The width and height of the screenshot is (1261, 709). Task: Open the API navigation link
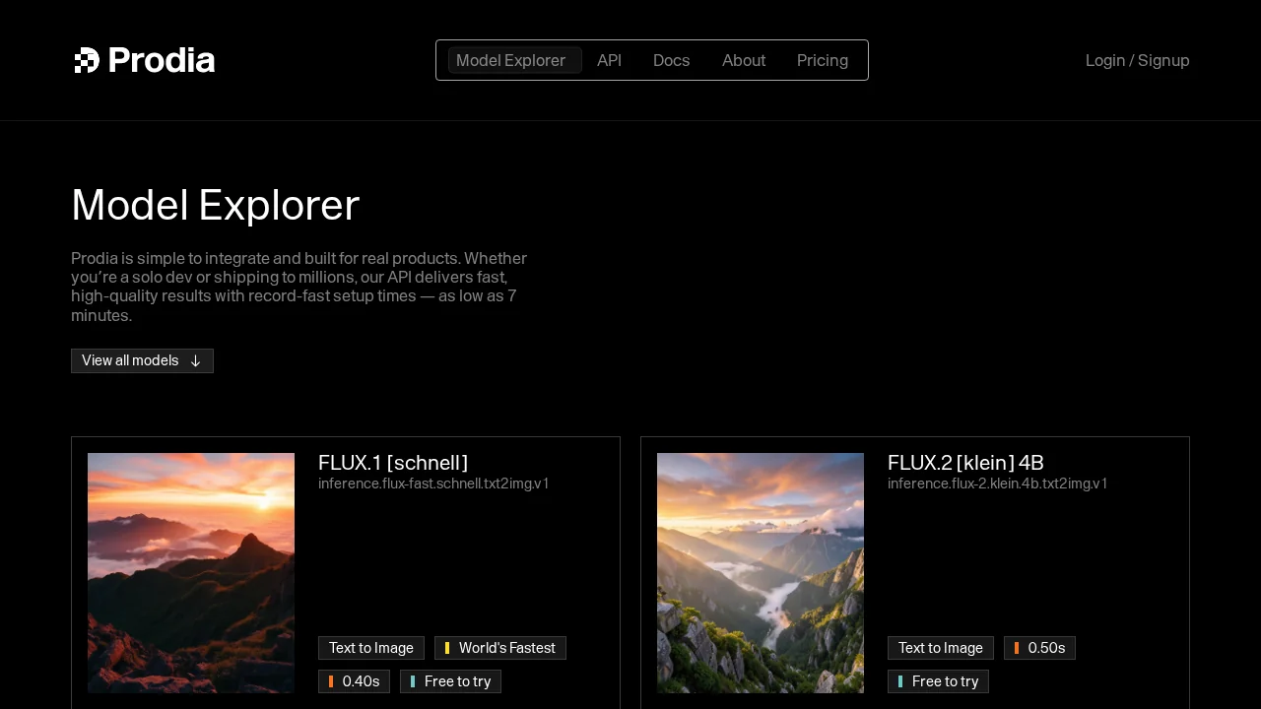coord(609,60)
